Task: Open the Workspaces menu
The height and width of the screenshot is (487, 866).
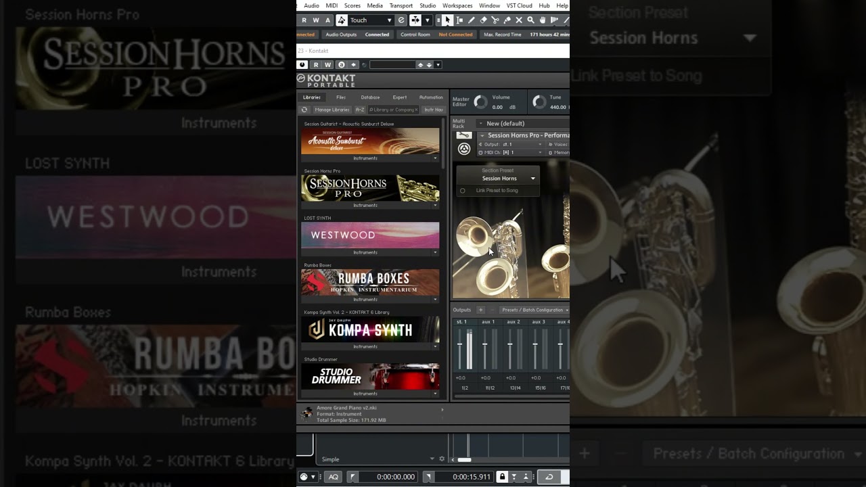Action: (457, 5)
